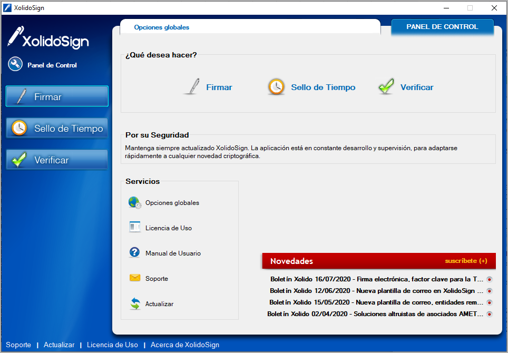Click clock icon on sidebar Sello de Tiempo button
Screen dimensions: 508x353
[x=19, y=128]
